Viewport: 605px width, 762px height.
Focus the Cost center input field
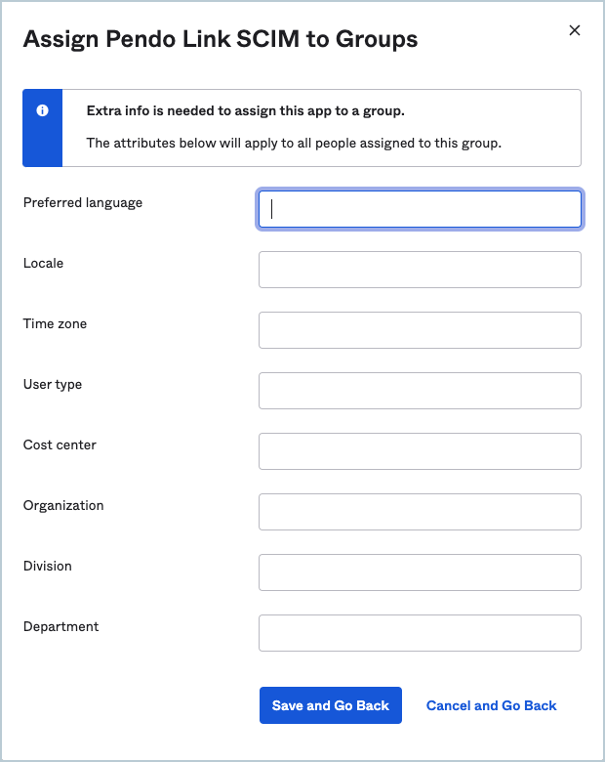(x=420, y=451)
